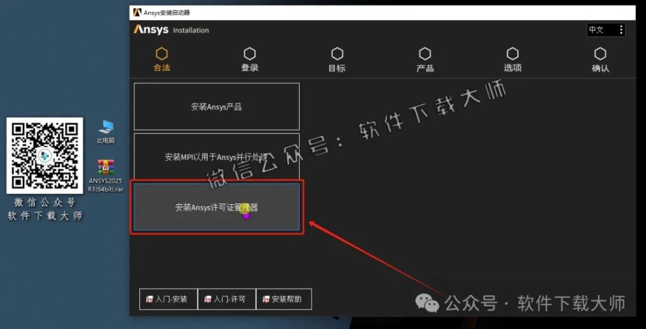Click the QR code image on the desktop
Screen dimensions: 646x329
click(45, 156)
